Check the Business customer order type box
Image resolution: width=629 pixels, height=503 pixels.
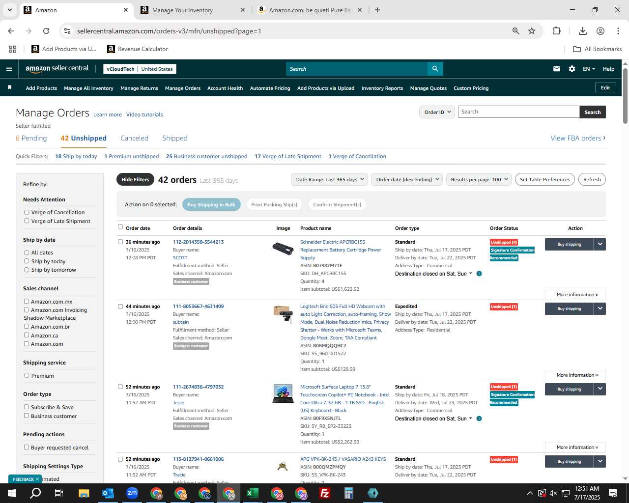27,416
